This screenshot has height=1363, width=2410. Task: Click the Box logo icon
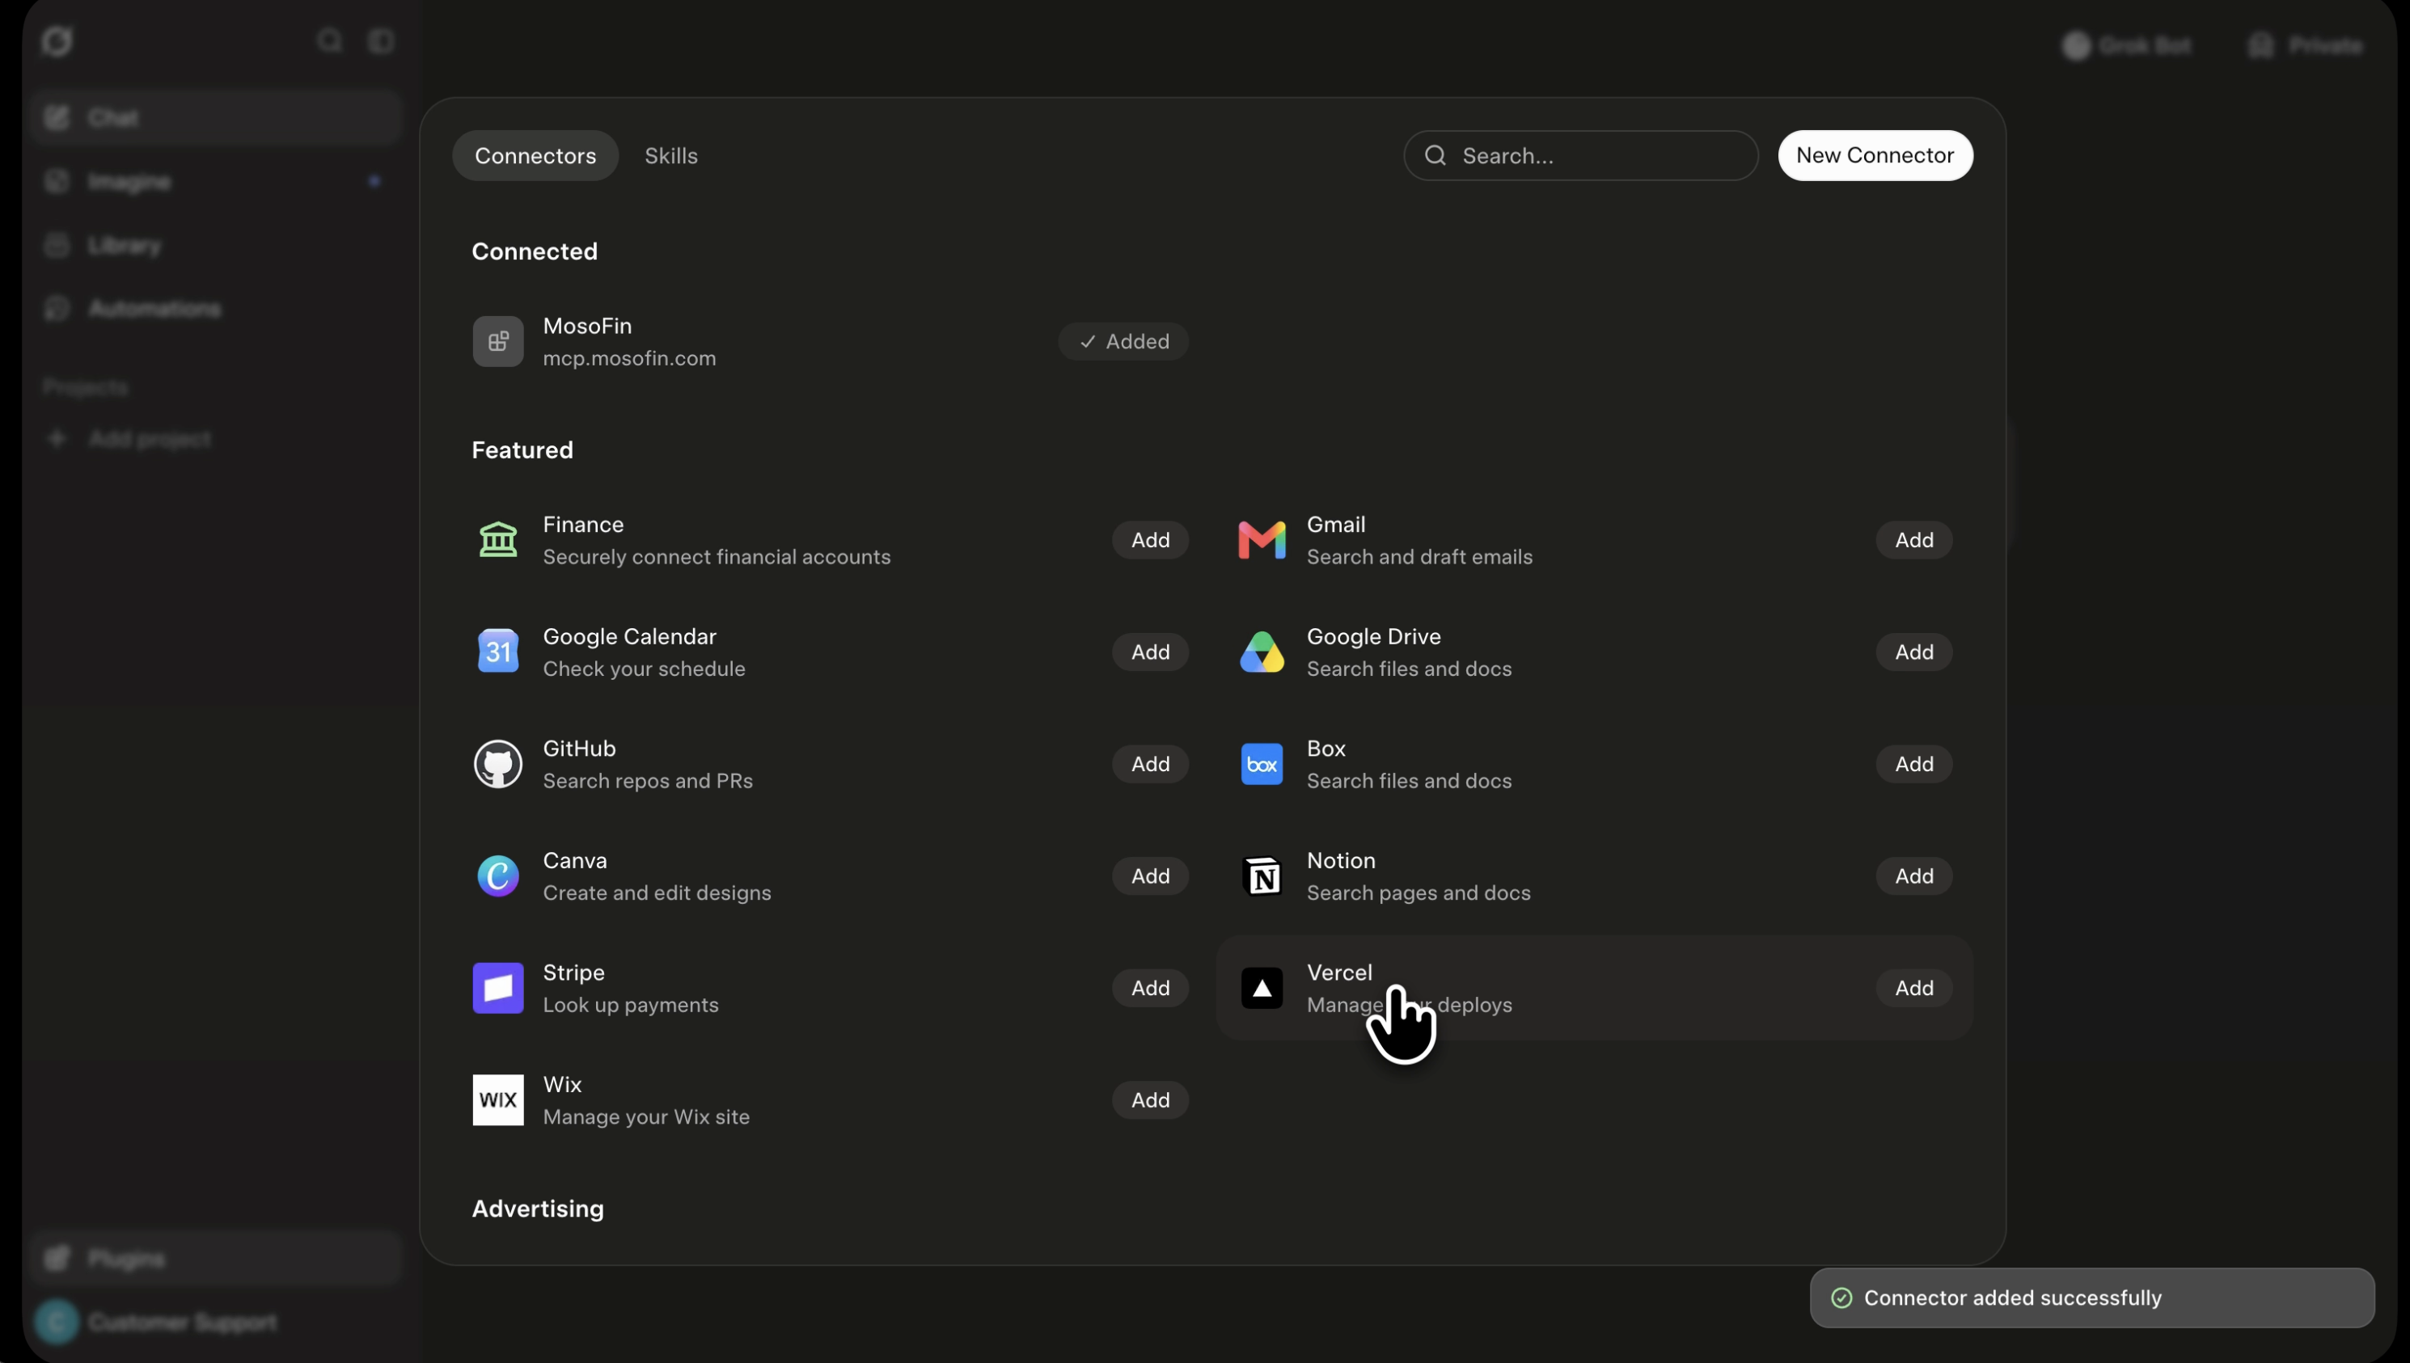pyautogui.click(x=1261, y=764)
